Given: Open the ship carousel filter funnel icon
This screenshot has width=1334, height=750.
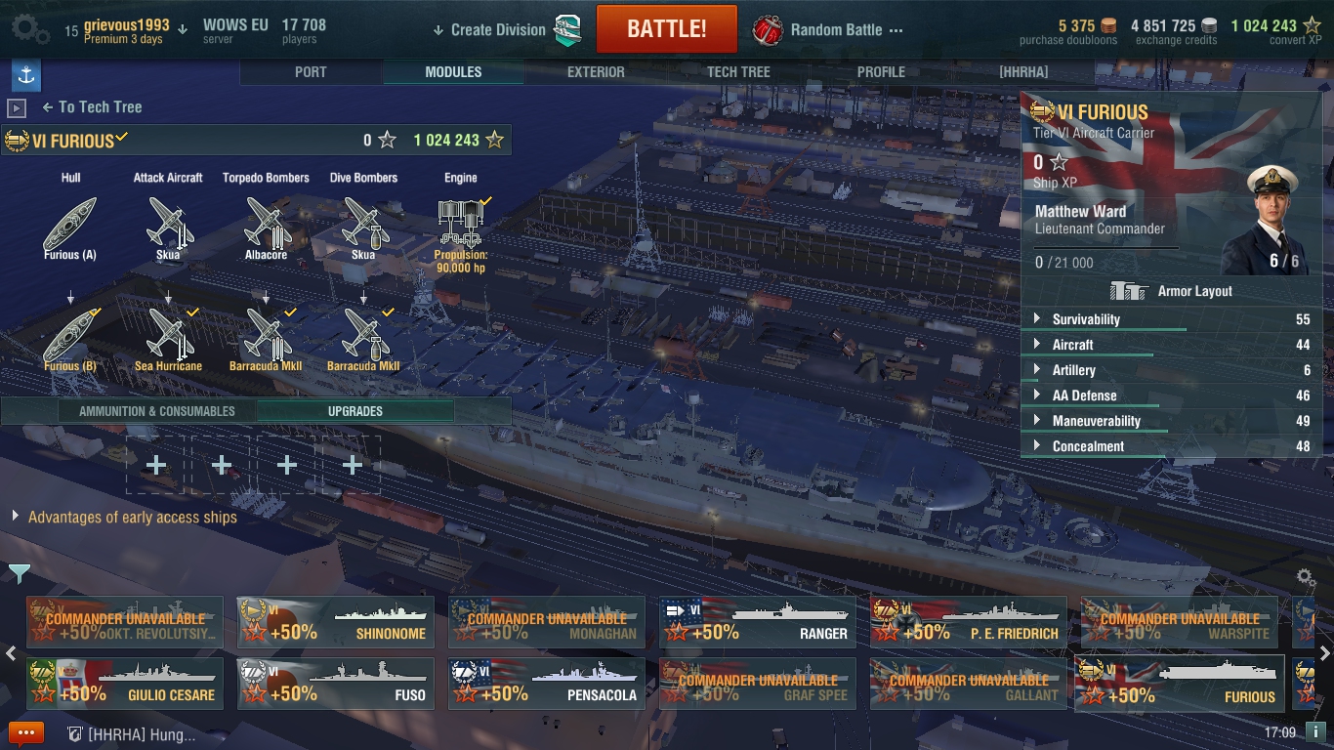Looking at the screenshot, I should pyautogui.click(x=20, y=573).
